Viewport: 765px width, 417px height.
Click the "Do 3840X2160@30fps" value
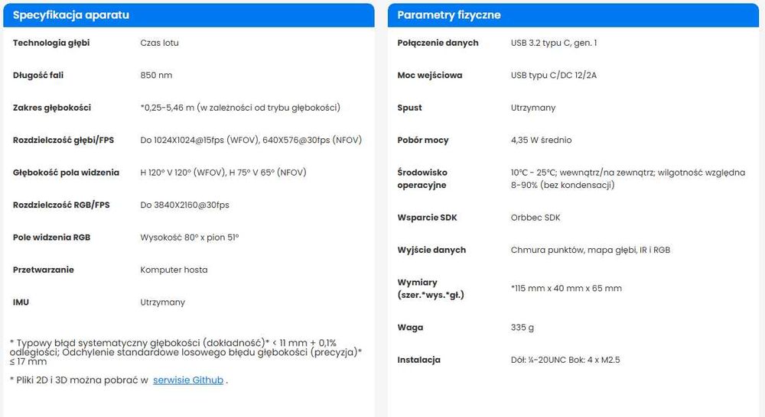click(185, 205)
